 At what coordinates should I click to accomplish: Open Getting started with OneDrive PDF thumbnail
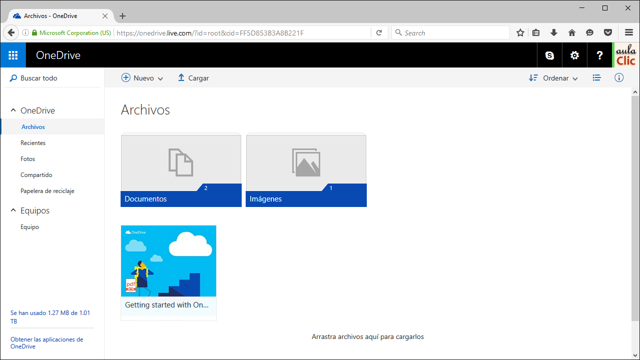169,261
